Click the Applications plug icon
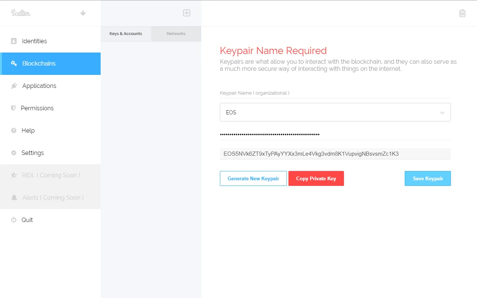Viewport: 477px width, 298px height. (14, 86)
